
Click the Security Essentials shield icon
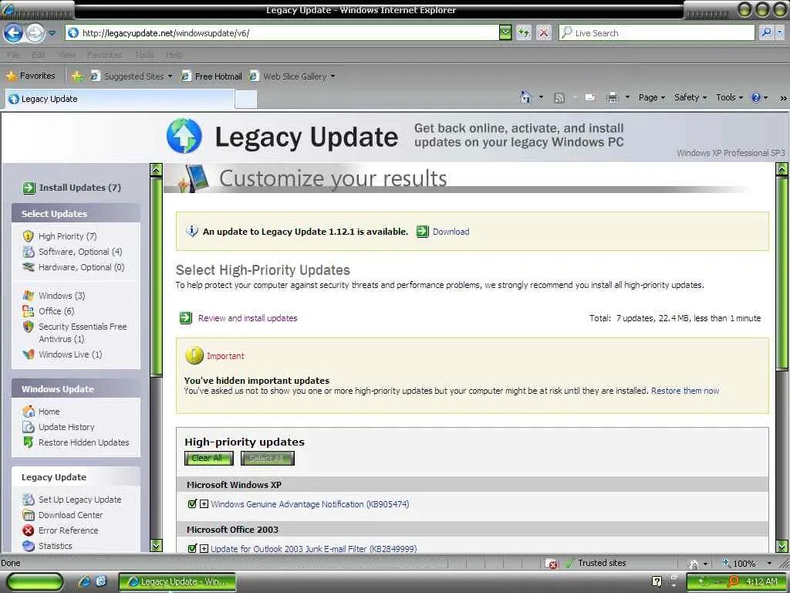coord(29,327)
